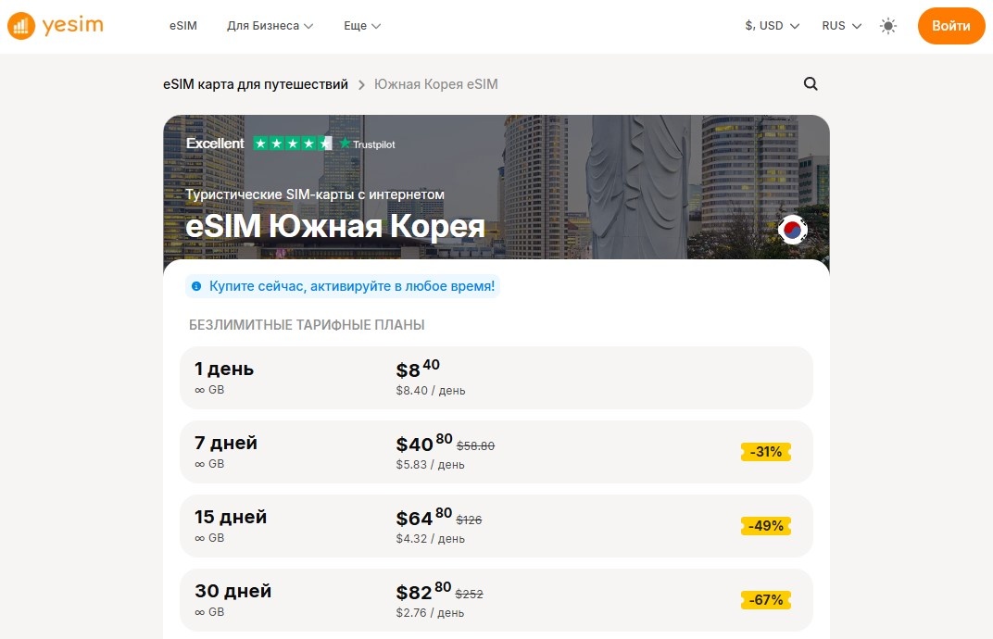Click the yesim logo
This screenshot has height=639, width=993.
pos(55,25)
